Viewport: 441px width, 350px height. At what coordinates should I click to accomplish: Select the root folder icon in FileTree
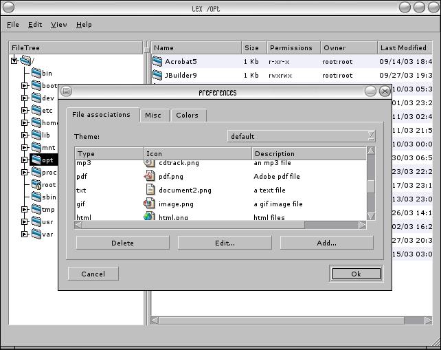(36, 184)
